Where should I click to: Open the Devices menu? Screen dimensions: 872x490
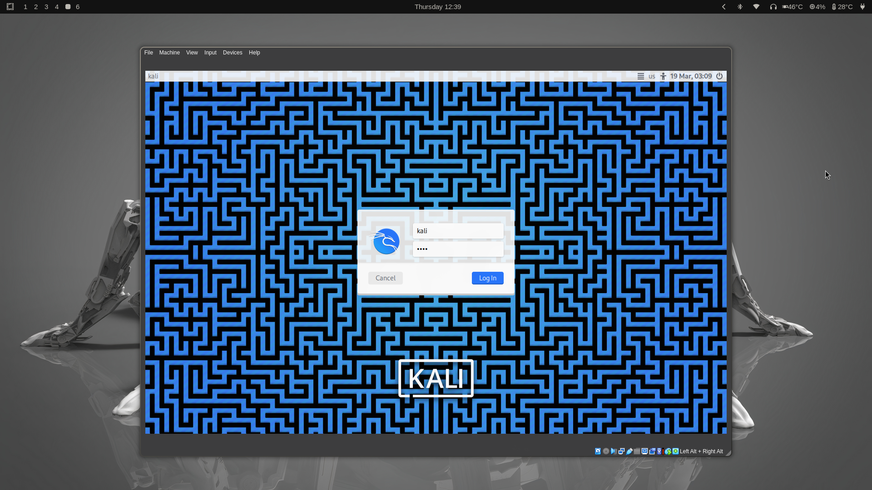click(233, 53)
